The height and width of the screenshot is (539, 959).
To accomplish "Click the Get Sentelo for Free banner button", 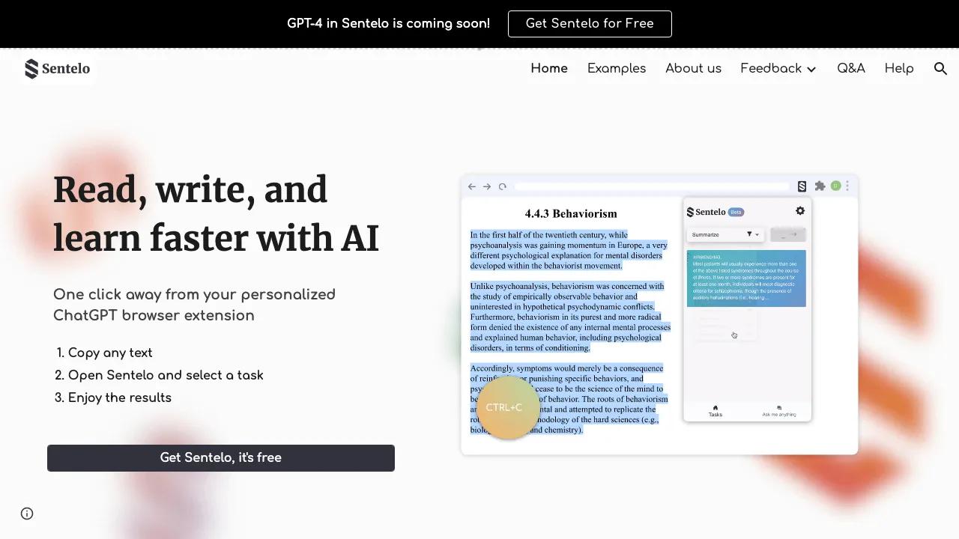I will tap(590, 24).
